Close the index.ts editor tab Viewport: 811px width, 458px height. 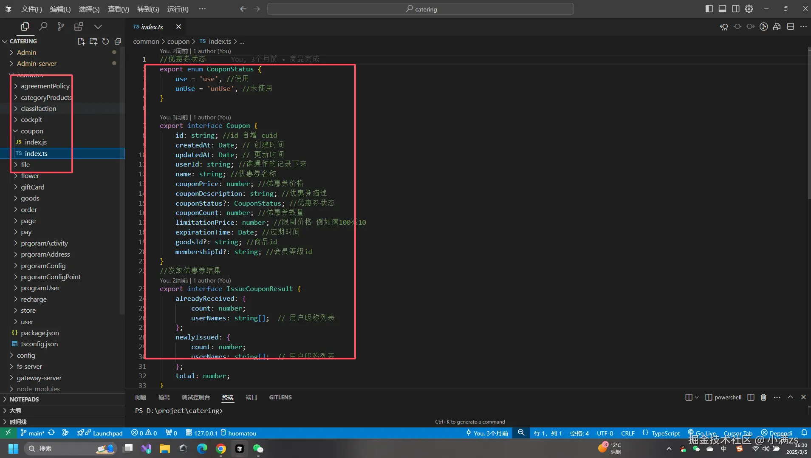(178, 27)
